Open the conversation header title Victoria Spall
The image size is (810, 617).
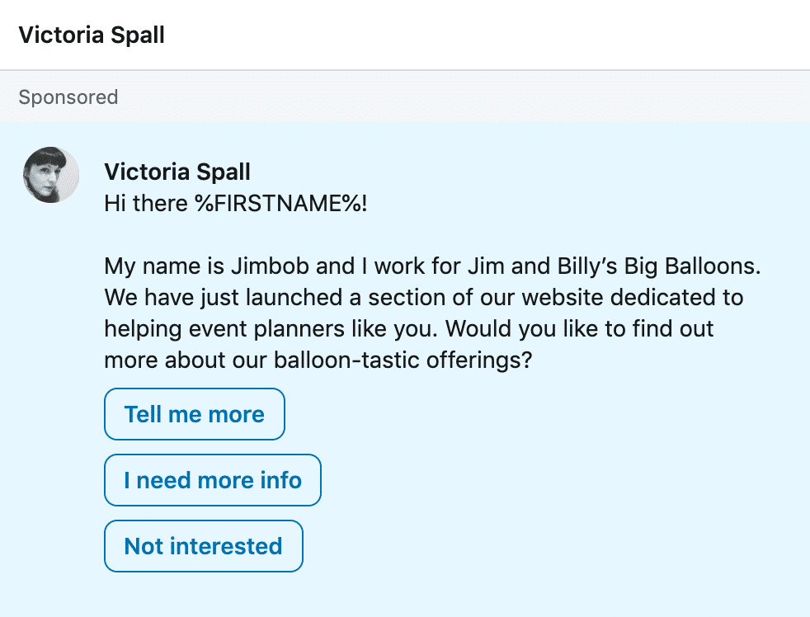pyautogui.click(x=92, y=35)
